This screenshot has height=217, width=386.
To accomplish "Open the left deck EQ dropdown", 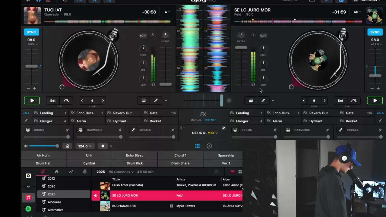I will point(143,36).
